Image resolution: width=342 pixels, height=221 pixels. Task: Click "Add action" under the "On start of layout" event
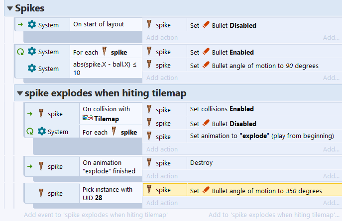pyautogui.click(x=162, y=37)
